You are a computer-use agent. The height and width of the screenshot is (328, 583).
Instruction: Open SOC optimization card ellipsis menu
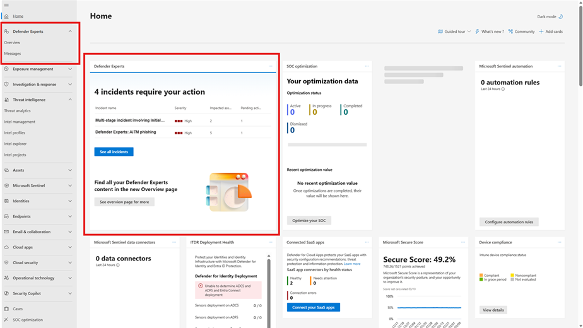[366, 66]
